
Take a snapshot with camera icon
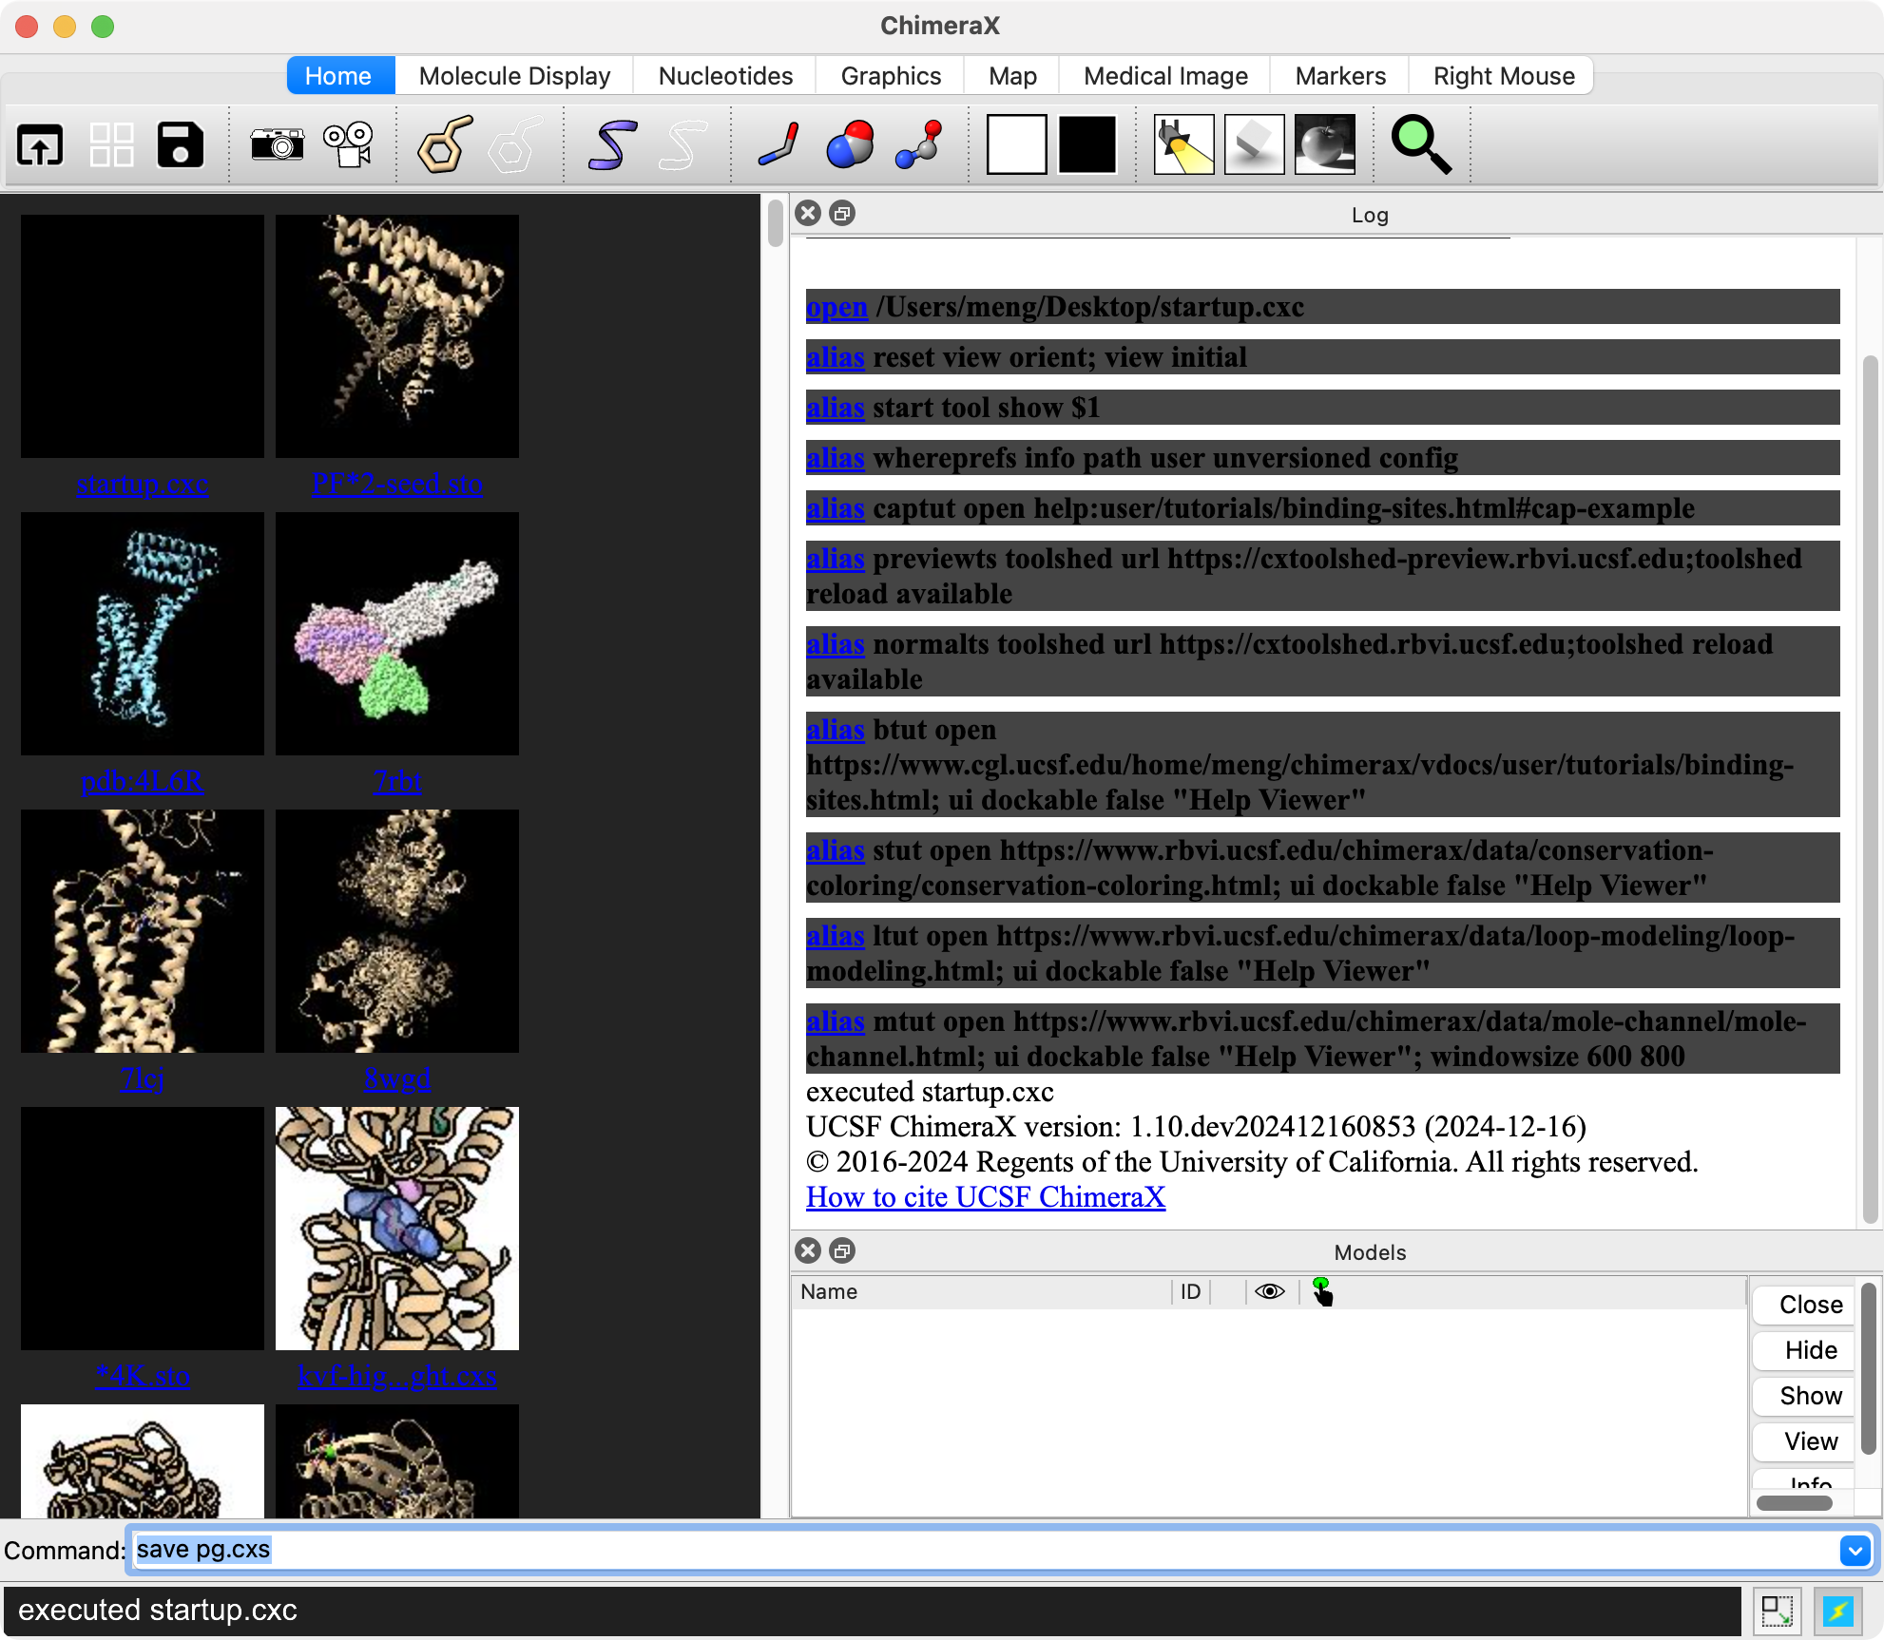coord(277,145)
